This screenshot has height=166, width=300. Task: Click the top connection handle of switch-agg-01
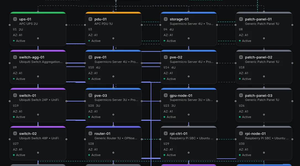(x=38, y=50)
